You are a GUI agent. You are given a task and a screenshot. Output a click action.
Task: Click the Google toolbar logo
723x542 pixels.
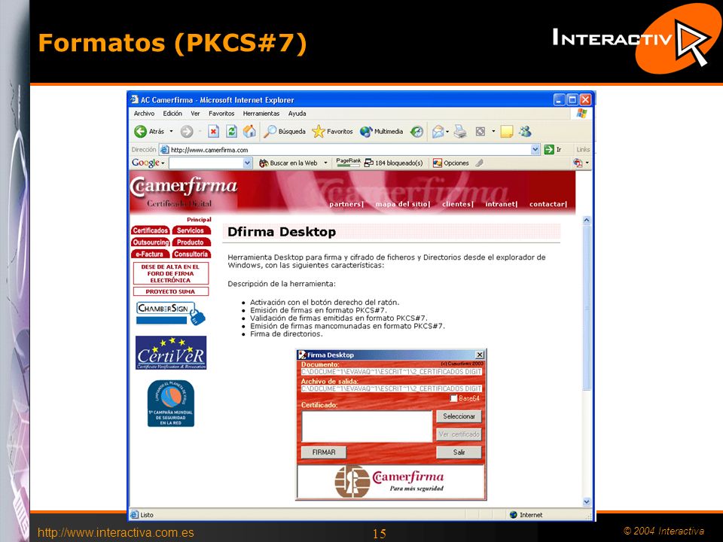[145, 163]
